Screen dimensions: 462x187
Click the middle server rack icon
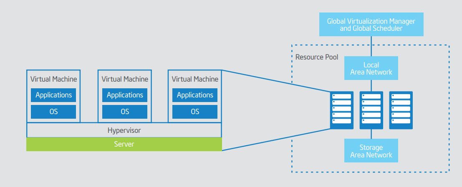[x=371, y=110]
